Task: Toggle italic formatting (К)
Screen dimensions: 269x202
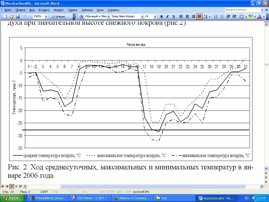Action: click(x=167, y=16)
